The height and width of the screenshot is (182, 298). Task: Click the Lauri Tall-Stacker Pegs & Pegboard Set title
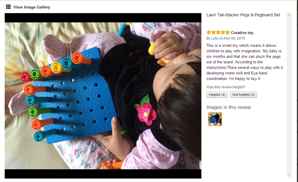click(243, 15)
